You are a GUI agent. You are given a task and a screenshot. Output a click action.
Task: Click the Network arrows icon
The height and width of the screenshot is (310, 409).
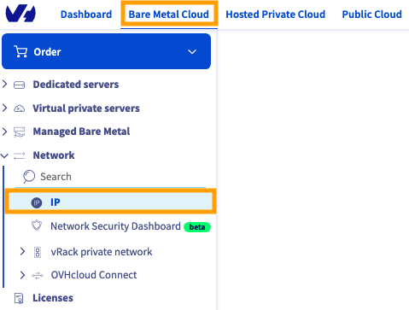tap(19, 155)
